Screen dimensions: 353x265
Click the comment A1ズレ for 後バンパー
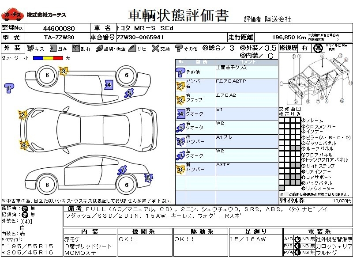224,137
